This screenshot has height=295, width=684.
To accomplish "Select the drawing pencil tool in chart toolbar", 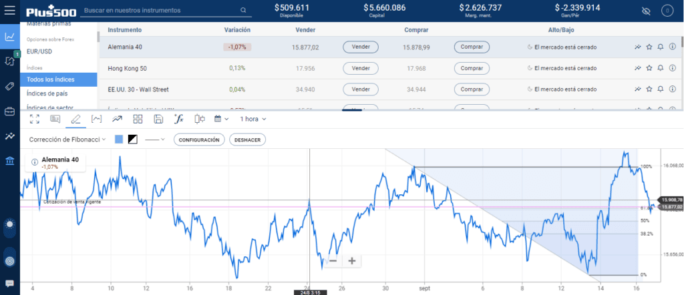I will click(x=76, y=119).
